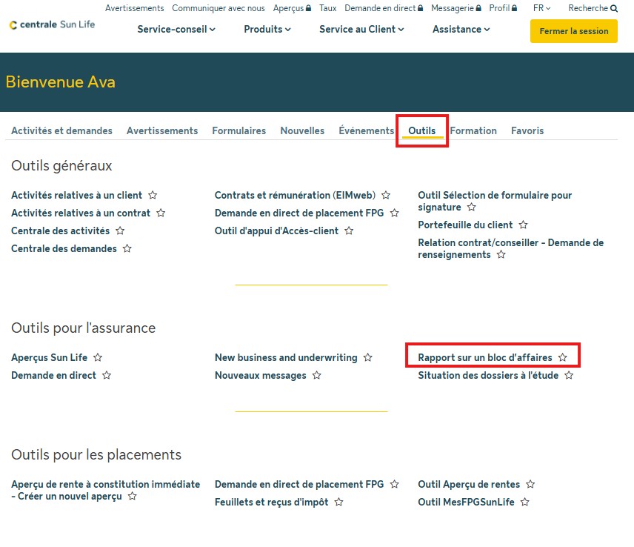Click star next to Situation des dossiers à l'étude

click(569, 376)
